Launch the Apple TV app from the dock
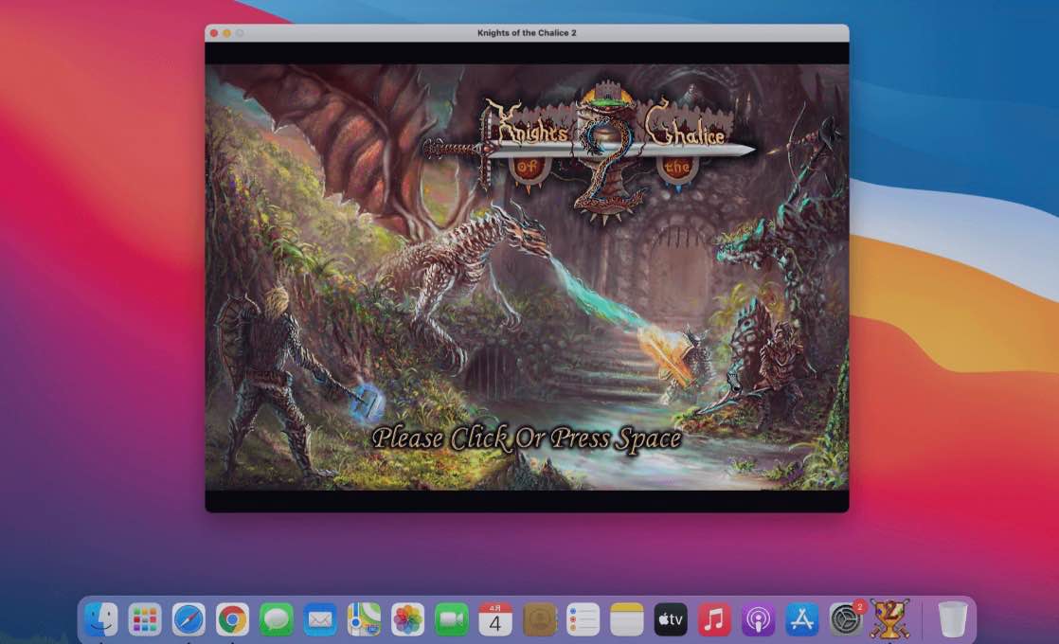The image size is (1059, 644). point(671,619)
